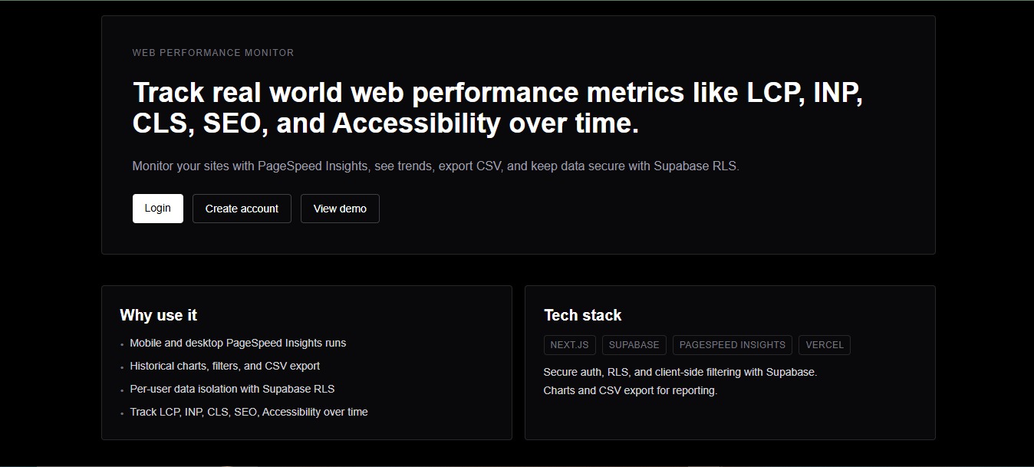
Task: Click the Secure auth RLS description text
Action: [x=680, y=371]
